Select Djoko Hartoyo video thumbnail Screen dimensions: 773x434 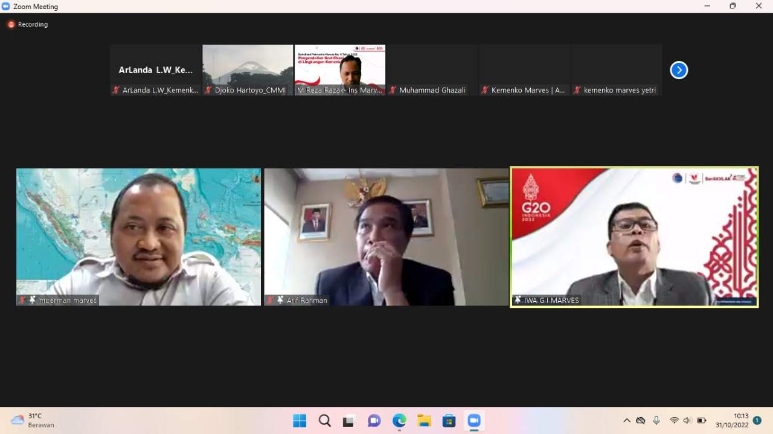pyautogui.click(x=248, y=66)
